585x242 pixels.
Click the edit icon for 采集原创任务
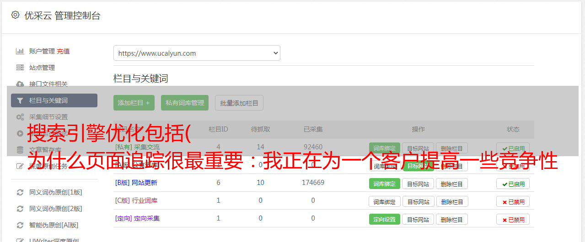(20, 166)
